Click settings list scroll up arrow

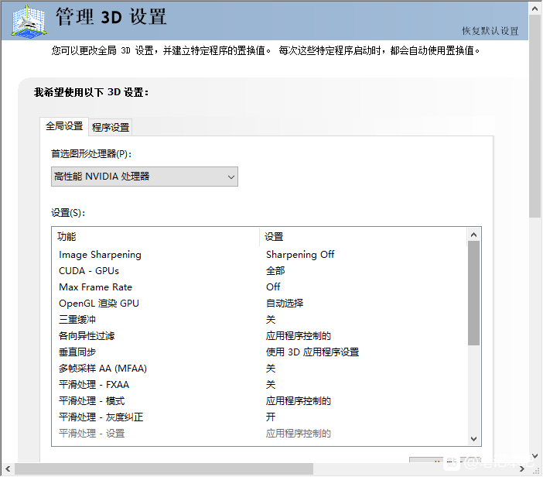473,235
